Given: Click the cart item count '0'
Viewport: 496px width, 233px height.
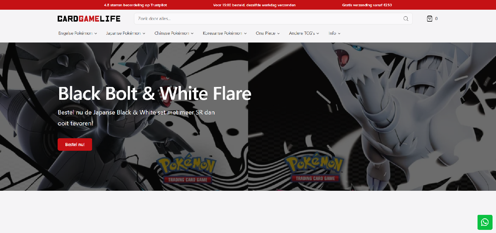Looking at the screenshot, I should (x=437, y=19).
